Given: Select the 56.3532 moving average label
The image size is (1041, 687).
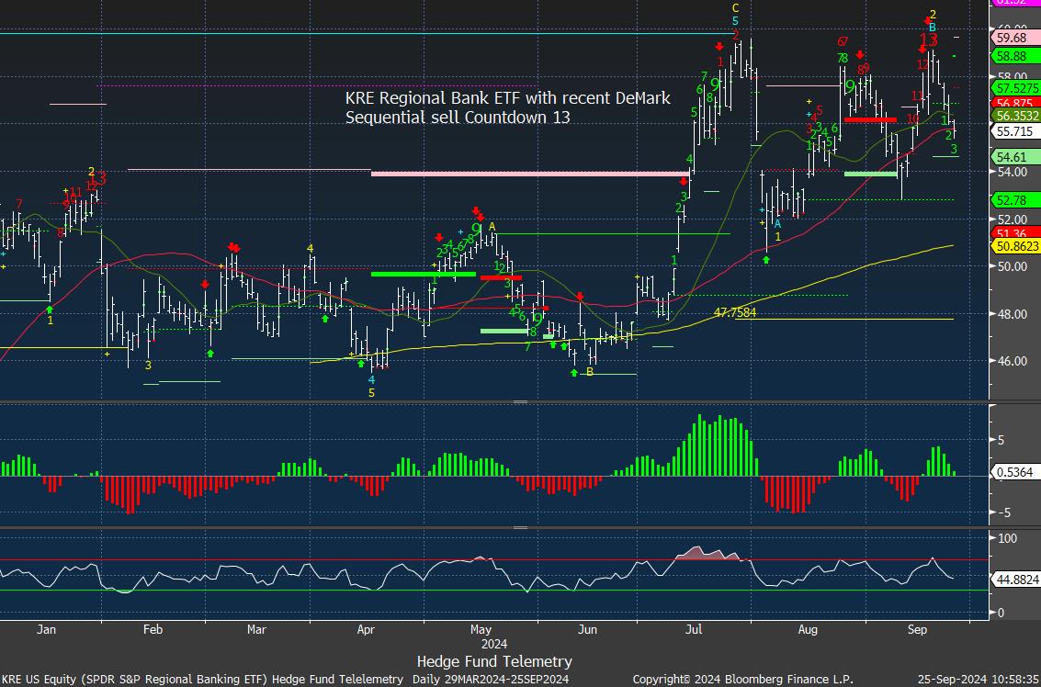Looking at the screenshot, I should pyautogui.click(x=1015, y=116).
